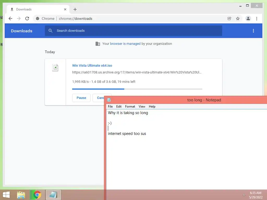The image size is (267, 200).
Task: Select the Downloads tab
Action: coord(38,9)
